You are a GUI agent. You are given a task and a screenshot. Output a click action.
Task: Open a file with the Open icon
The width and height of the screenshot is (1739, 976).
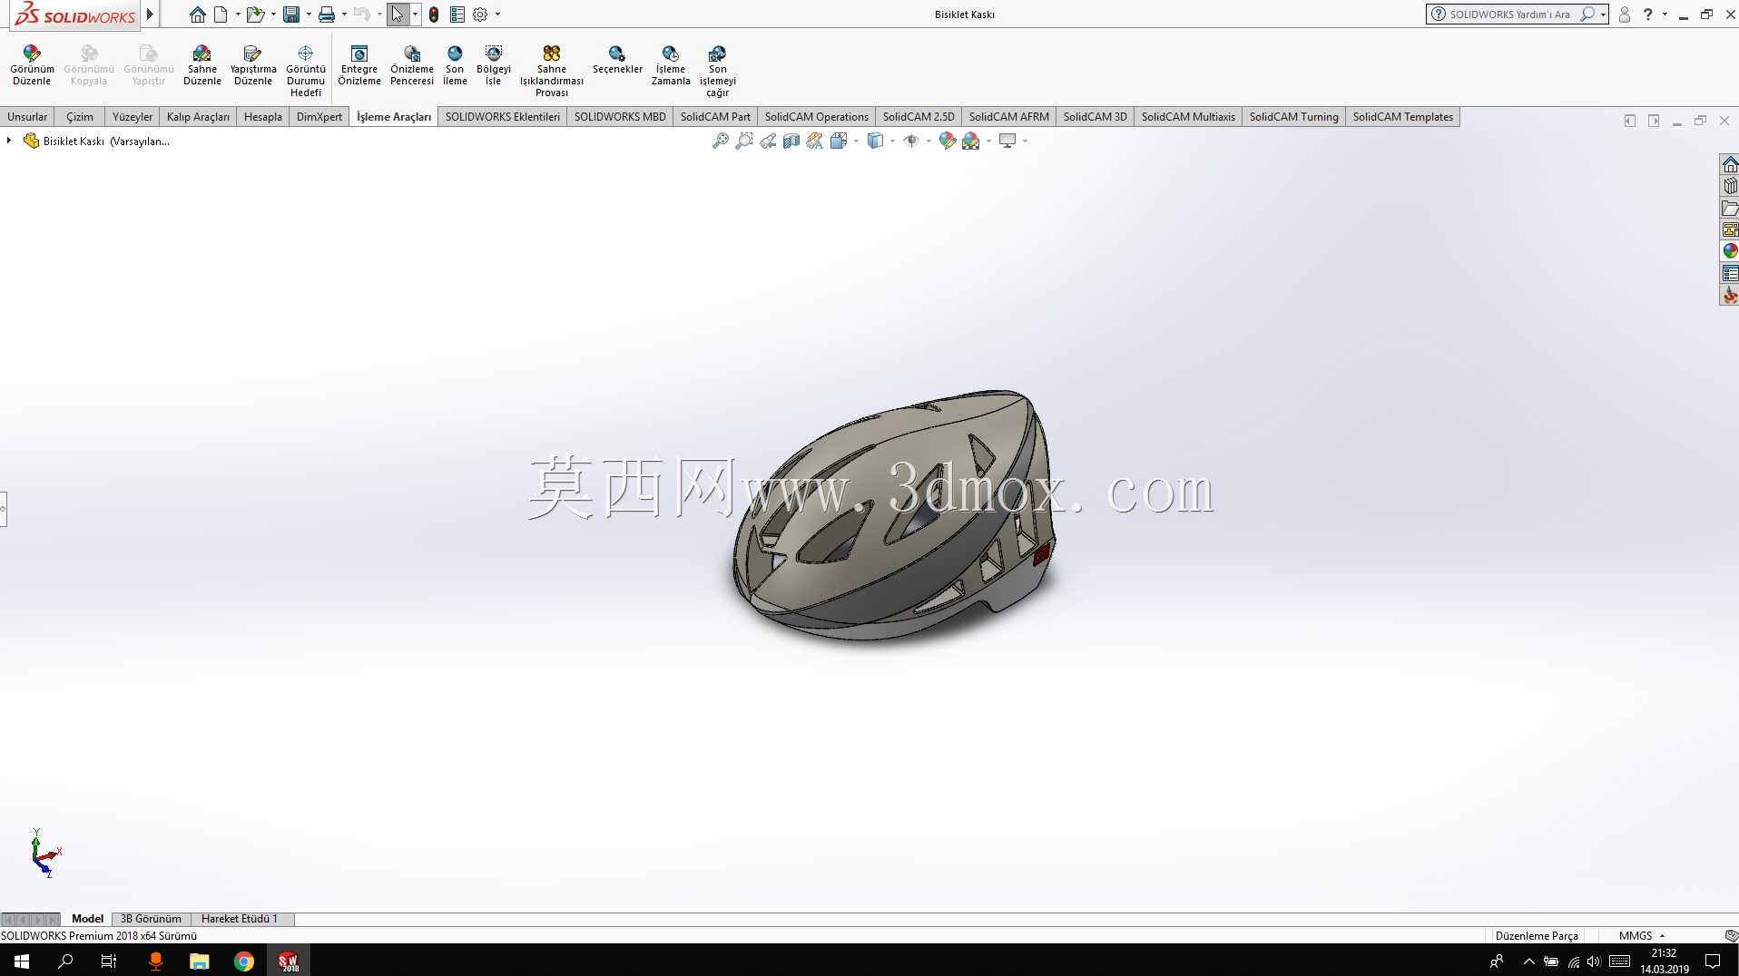[255, 15]
